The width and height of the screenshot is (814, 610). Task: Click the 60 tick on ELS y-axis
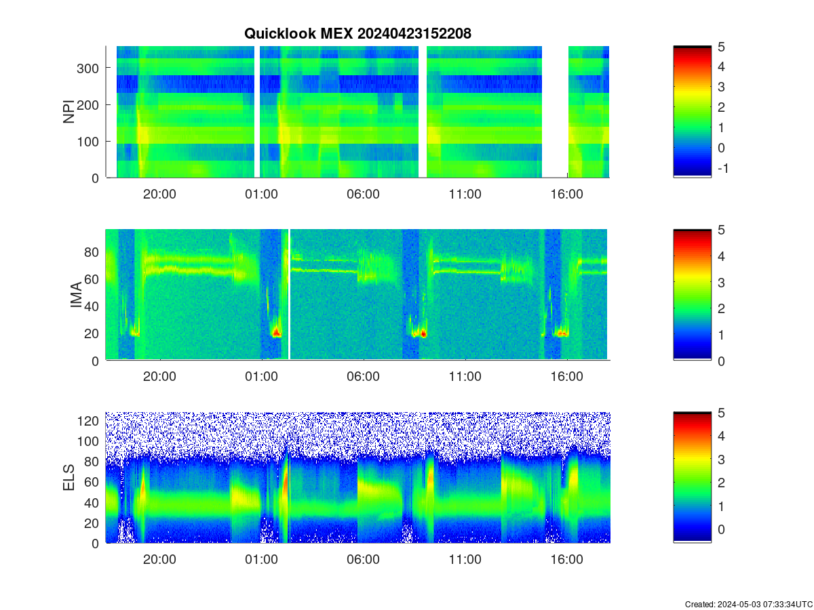92,482
